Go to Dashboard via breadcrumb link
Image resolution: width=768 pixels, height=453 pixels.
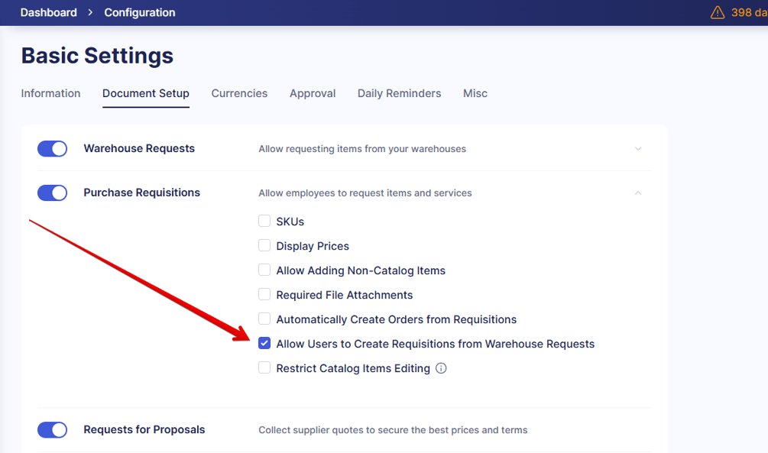[48, 12]
